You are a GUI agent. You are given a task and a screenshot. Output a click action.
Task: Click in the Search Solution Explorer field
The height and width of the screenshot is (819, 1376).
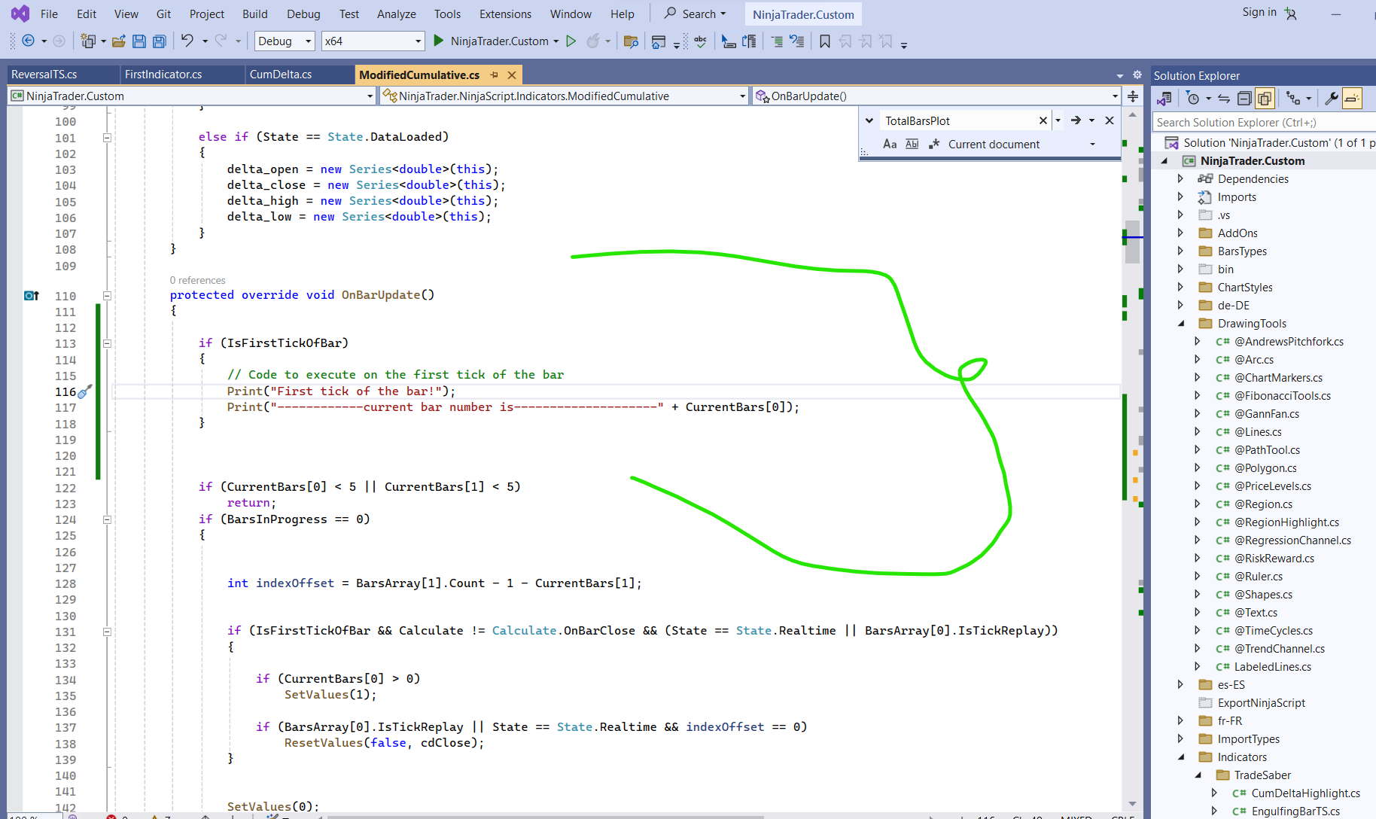1265,123
